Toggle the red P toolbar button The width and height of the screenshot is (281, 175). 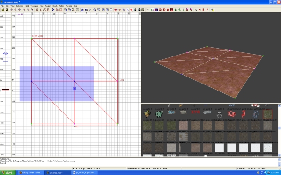207,10
